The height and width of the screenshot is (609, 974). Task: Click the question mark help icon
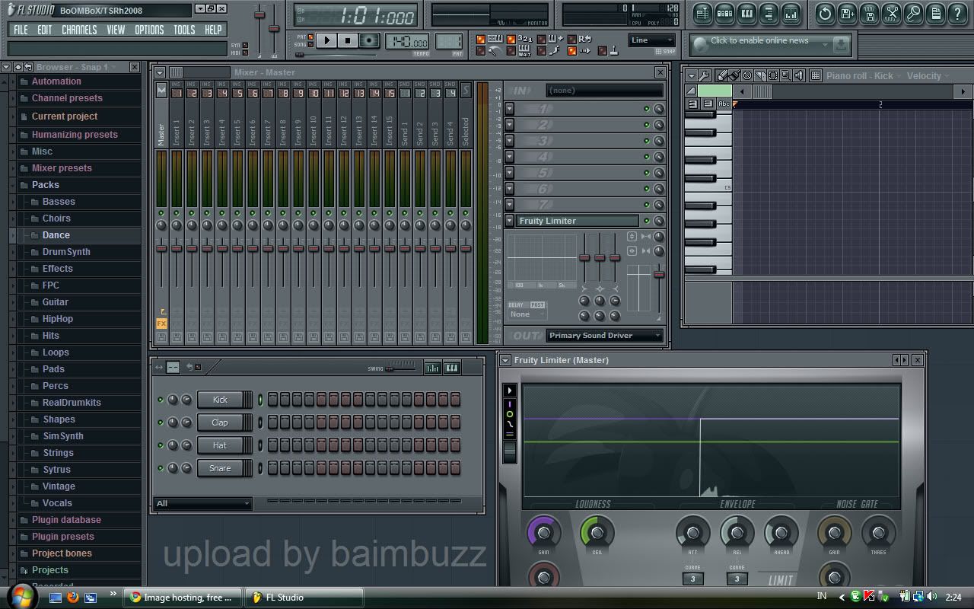957,14
